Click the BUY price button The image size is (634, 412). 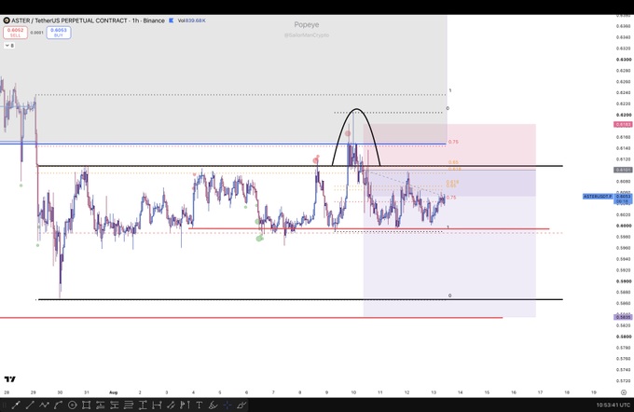click(59, 33)
